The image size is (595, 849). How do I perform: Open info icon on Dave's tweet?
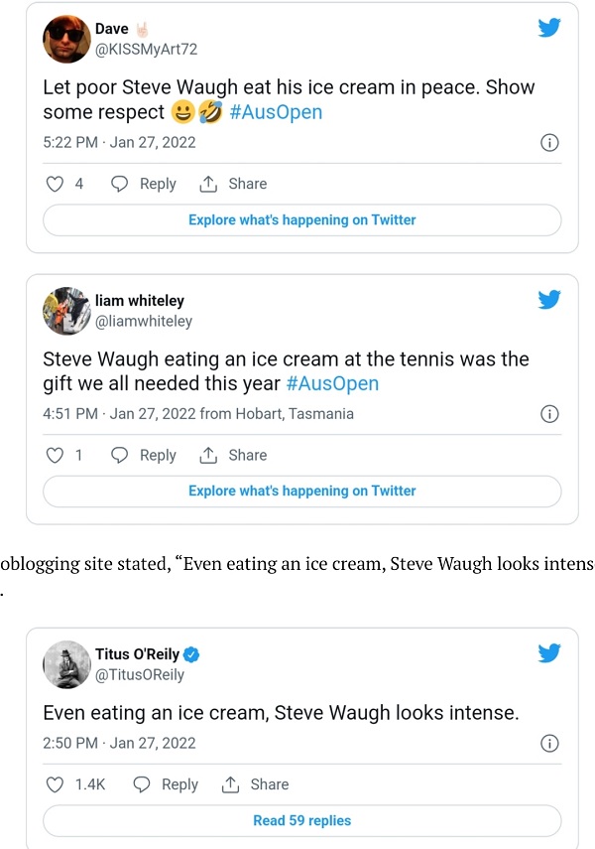tap(549, 143)
